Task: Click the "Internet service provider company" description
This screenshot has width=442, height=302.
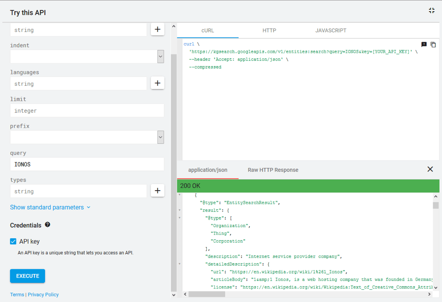Action: (293, 257)
